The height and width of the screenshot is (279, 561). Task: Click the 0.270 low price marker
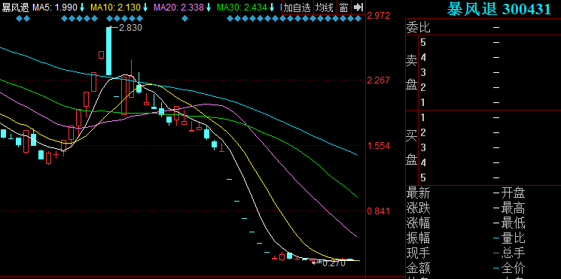click(334, 263)
